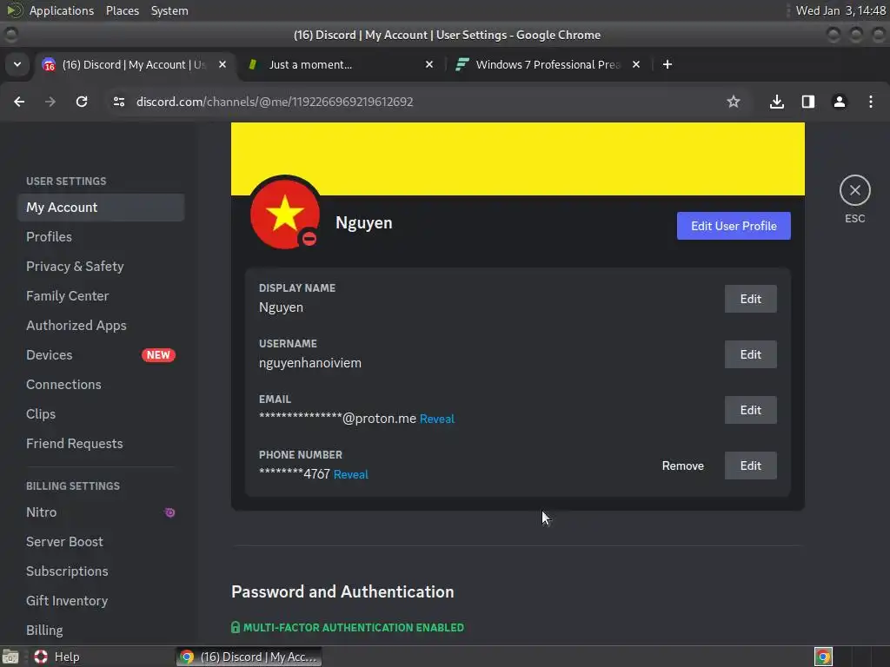The height and width of the screenshot is (667, 890).
Task: Bookmark this page with the star icon
Action: click(734, 102)
